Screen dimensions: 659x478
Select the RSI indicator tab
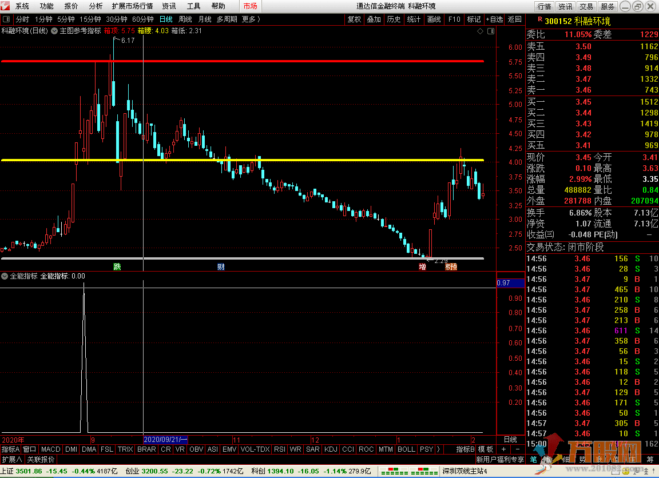pos(280,449)
